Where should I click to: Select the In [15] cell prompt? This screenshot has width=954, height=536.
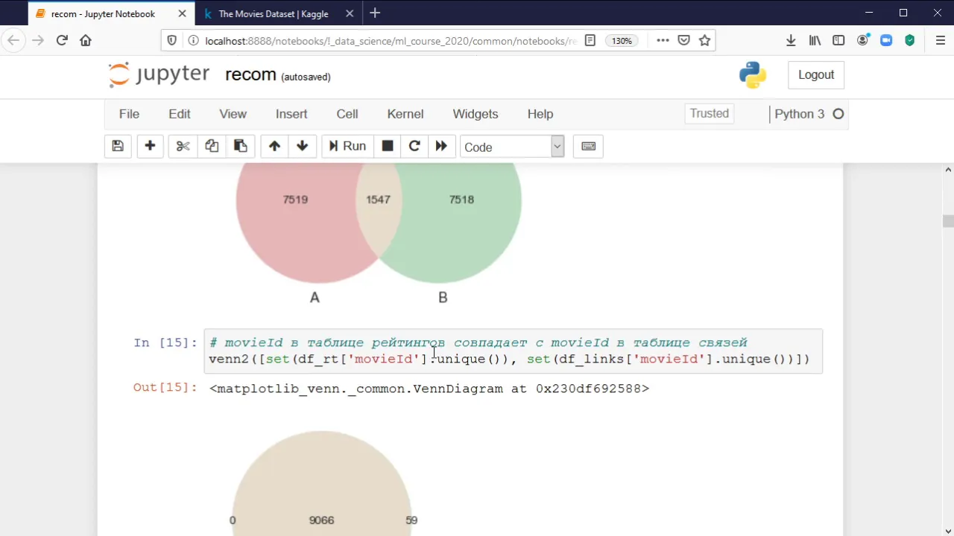[165, 342]
